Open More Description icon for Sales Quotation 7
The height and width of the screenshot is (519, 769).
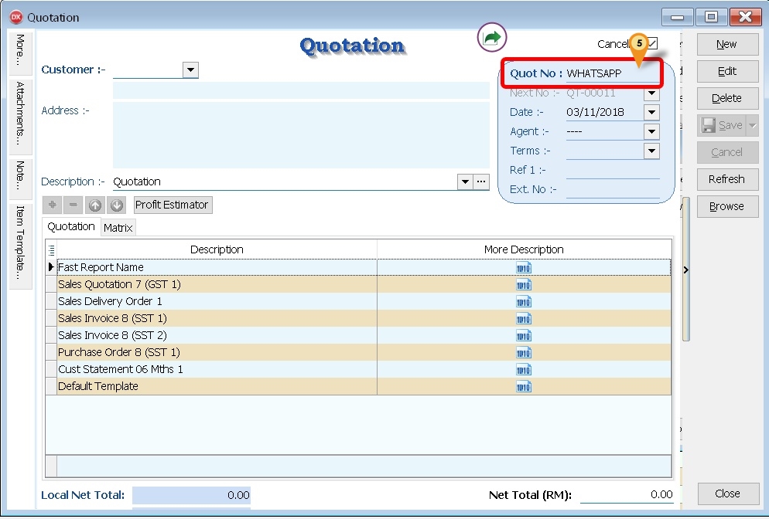[x=524, y=285]
